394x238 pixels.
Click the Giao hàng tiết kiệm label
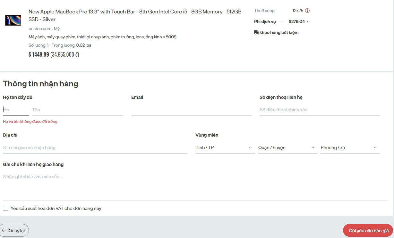(279, 32)
